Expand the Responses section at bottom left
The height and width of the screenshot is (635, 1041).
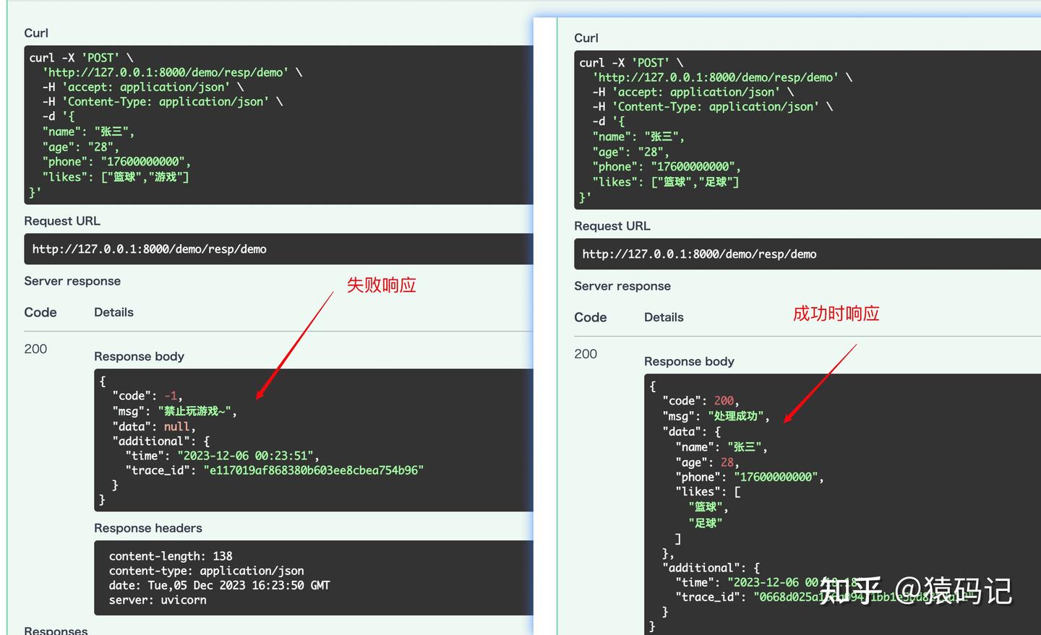click(56, 630)
